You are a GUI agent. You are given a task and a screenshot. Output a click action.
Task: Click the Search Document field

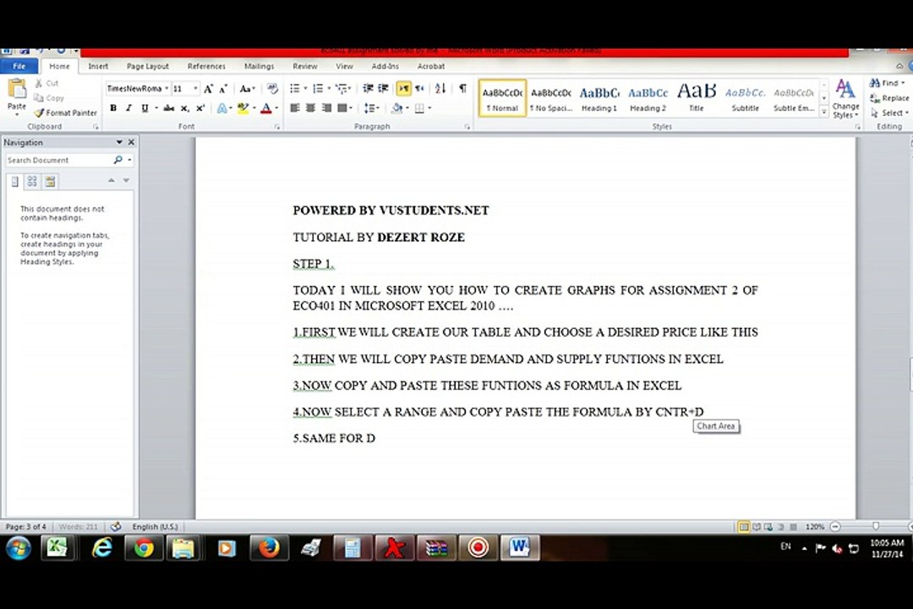pyautogui.click(x=58, y=160)
